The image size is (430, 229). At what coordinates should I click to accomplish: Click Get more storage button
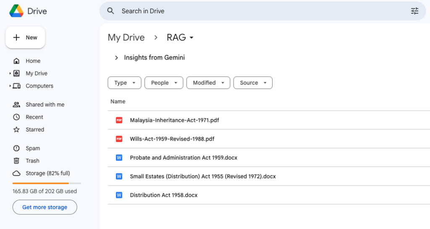point(45,207)
